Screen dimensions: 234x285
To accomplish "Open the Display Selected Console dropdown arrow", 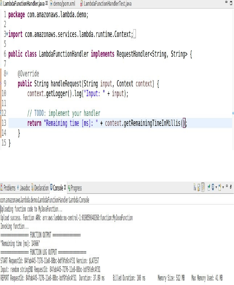I will (x=216, y=187).
